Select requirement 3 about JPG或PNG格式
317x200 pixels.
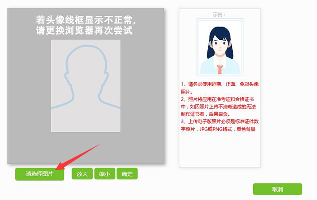(220, 126)
